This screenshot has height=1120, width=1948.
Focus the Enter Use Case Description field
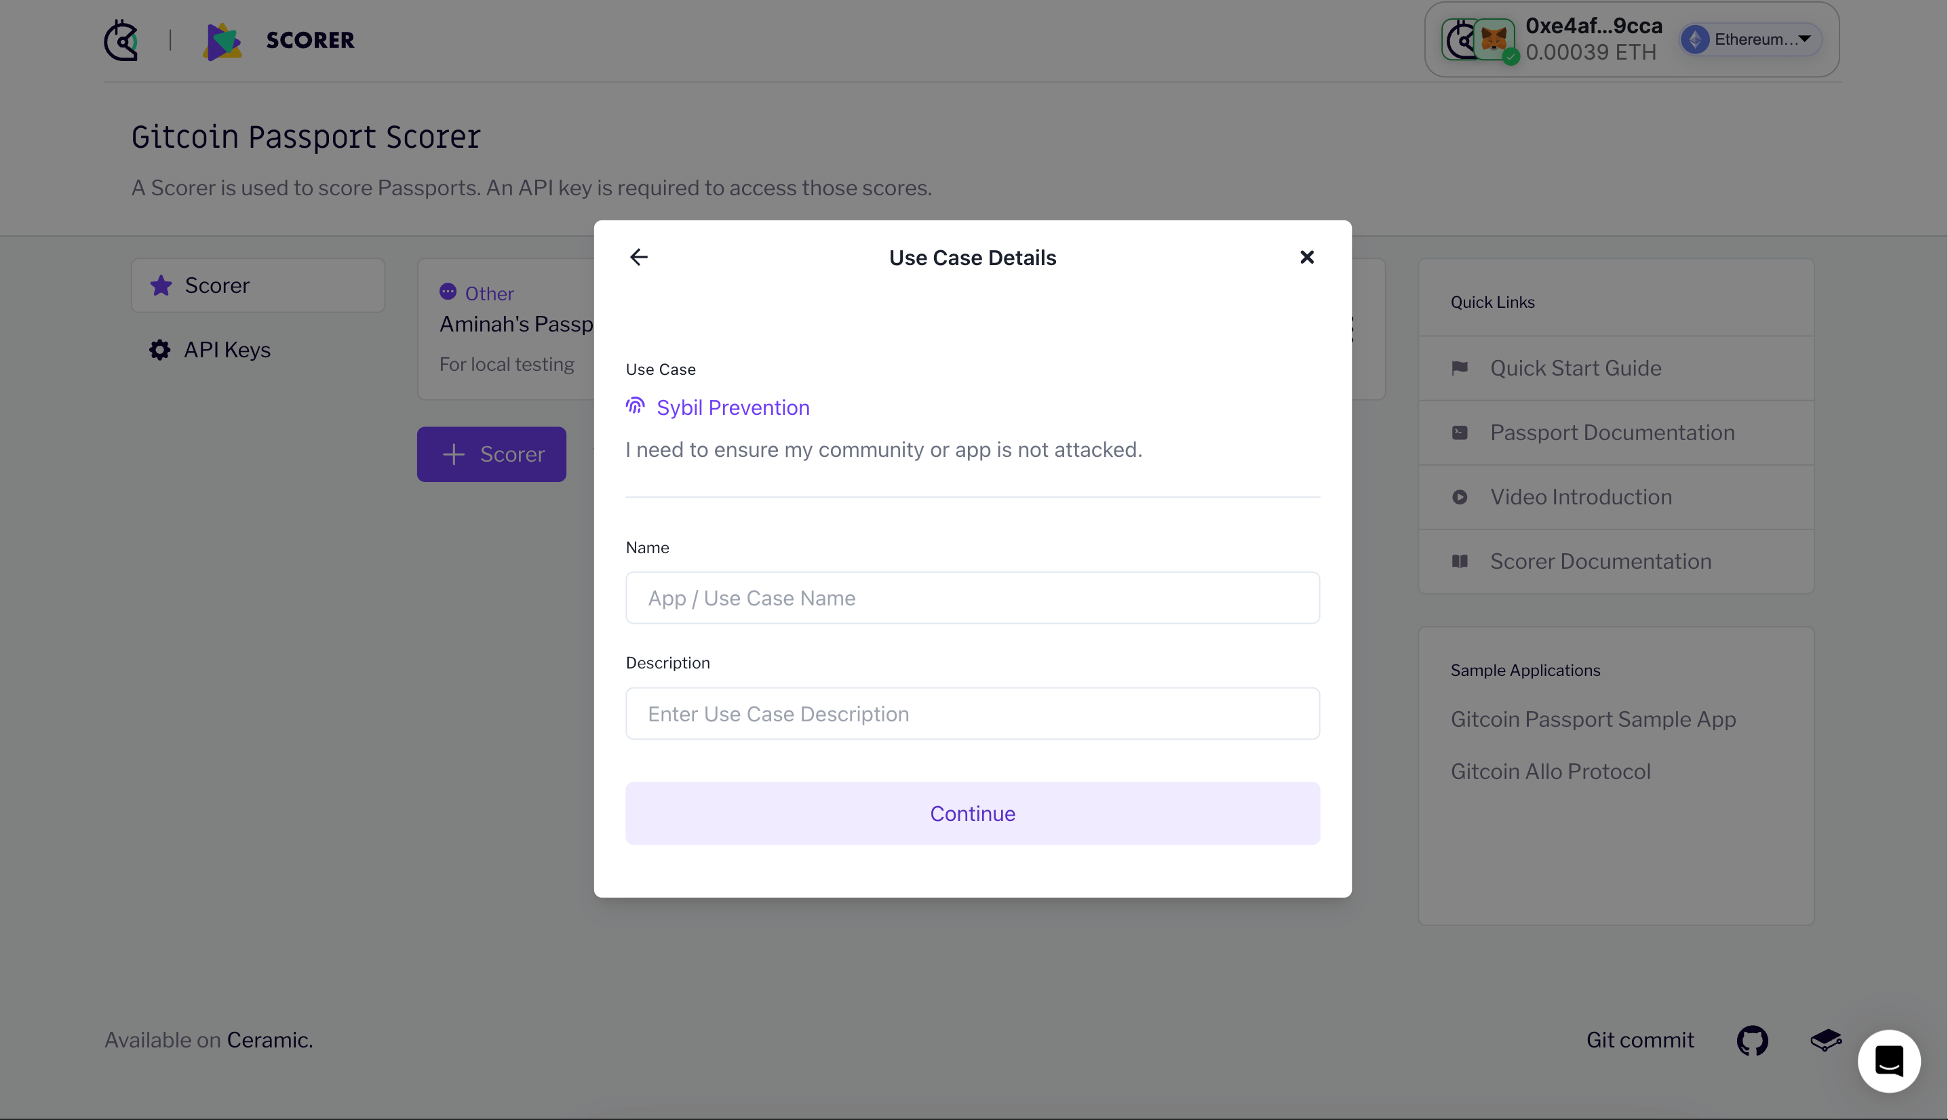click(973, 714)
